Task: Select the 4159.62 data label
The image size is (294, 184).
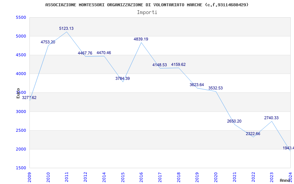Action: tap(178, 65)
